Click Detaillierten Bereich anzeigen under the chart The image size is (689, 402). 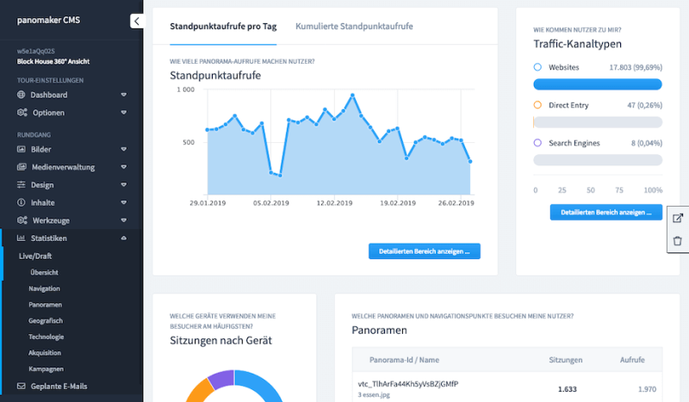click(x=424, y=251)
